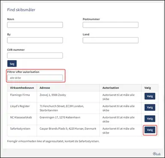This screenshot has width=165, height=158.
Task: Click the NC Klasseselskab name cell
Action: pyautogui.click(x=22, y=119)
